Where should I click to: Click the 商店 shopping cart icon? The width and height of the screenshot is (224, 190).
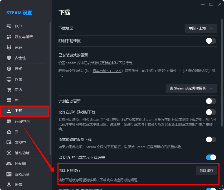pyautogui.click(x=9, y=90)
